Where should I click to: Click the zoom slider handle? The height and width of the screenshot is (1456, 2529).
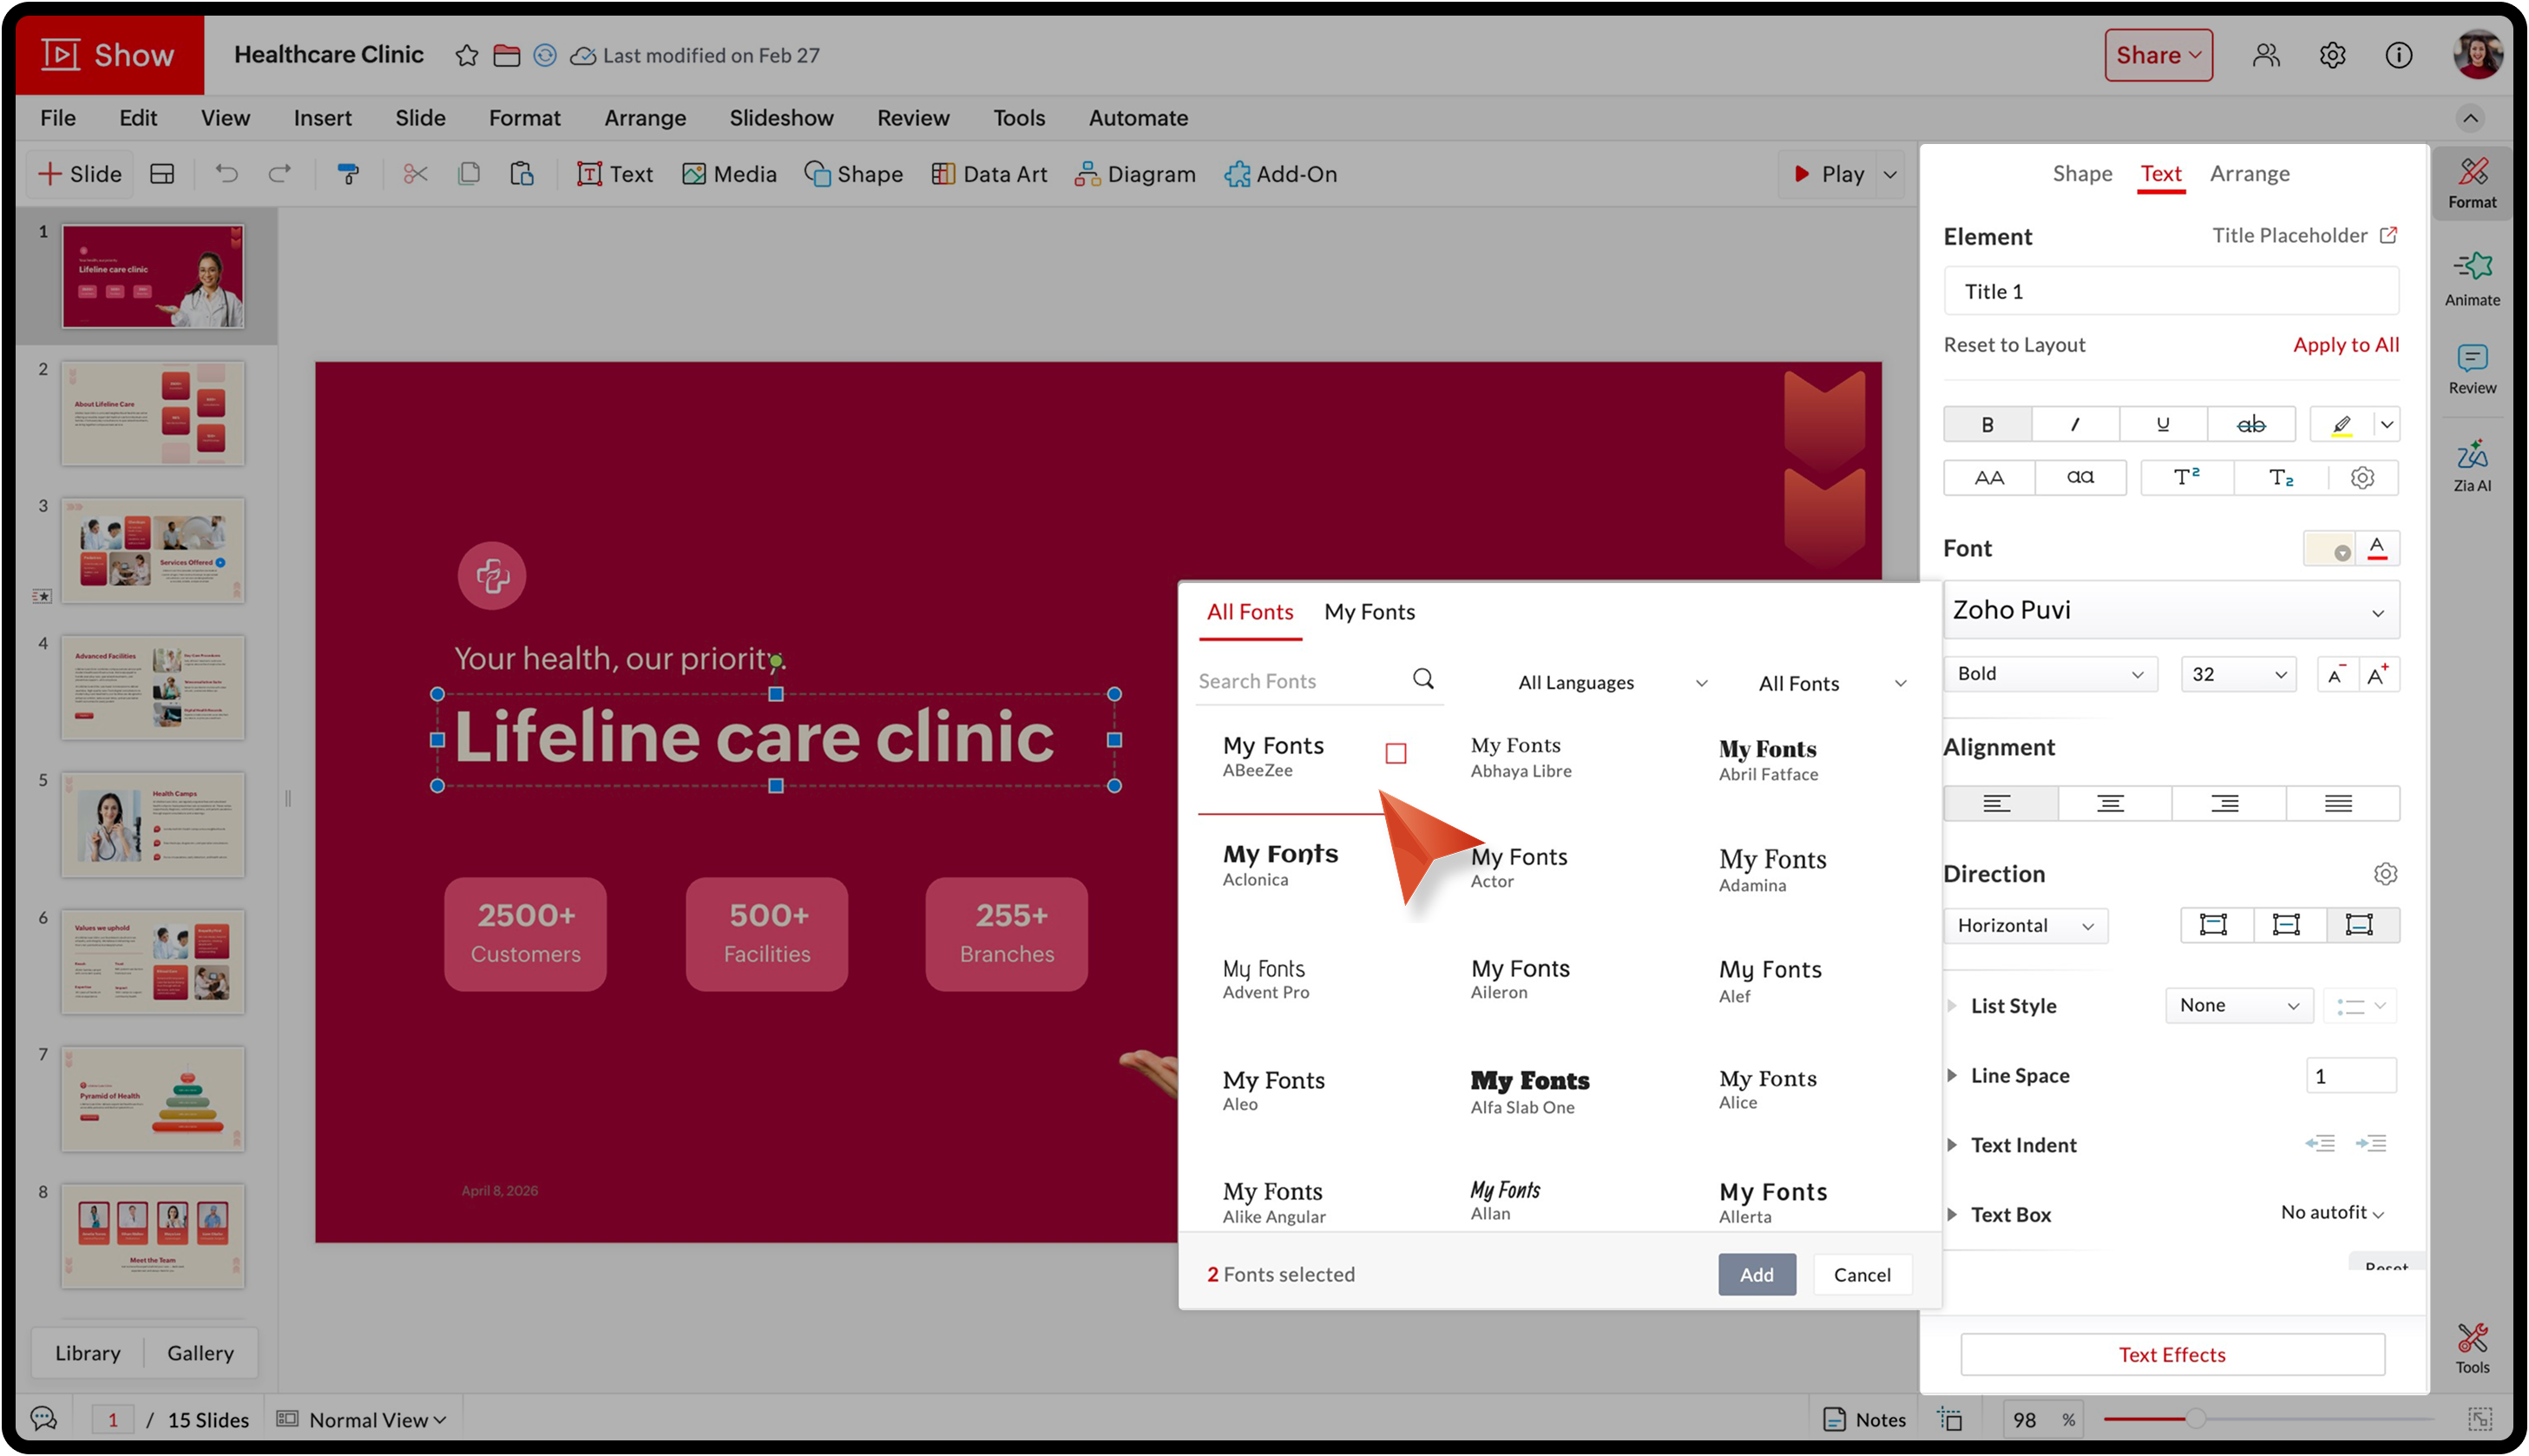[2195, 1419]
